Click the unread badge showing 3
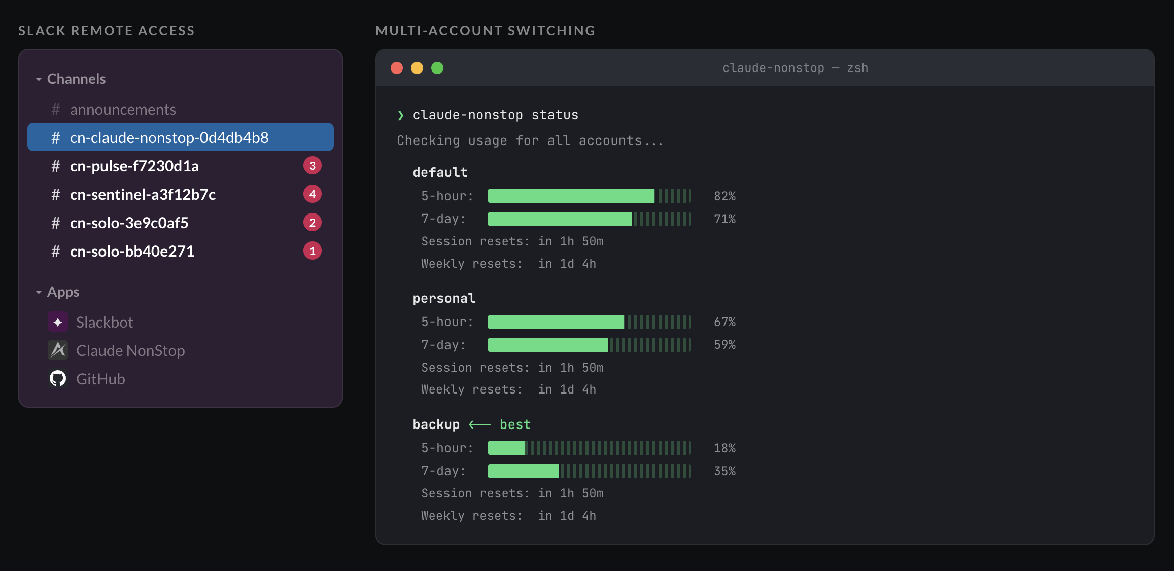The width and height of the screenshot is (1174, 571). [313, 166]
